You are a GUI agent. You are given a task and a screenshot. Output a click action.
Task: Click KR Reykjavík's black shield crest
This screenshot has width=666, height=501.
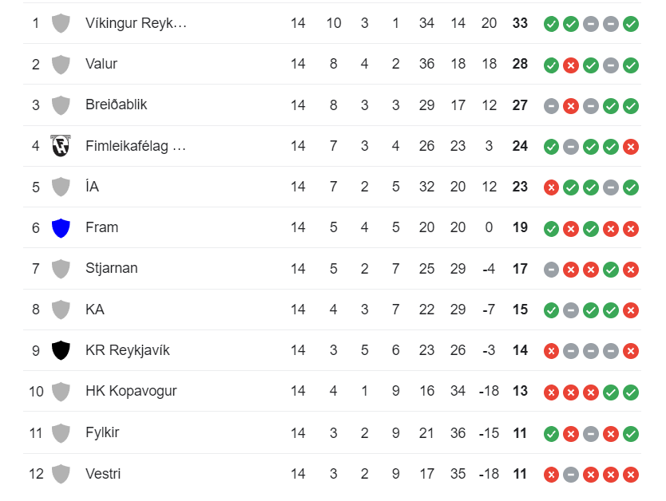61,350
